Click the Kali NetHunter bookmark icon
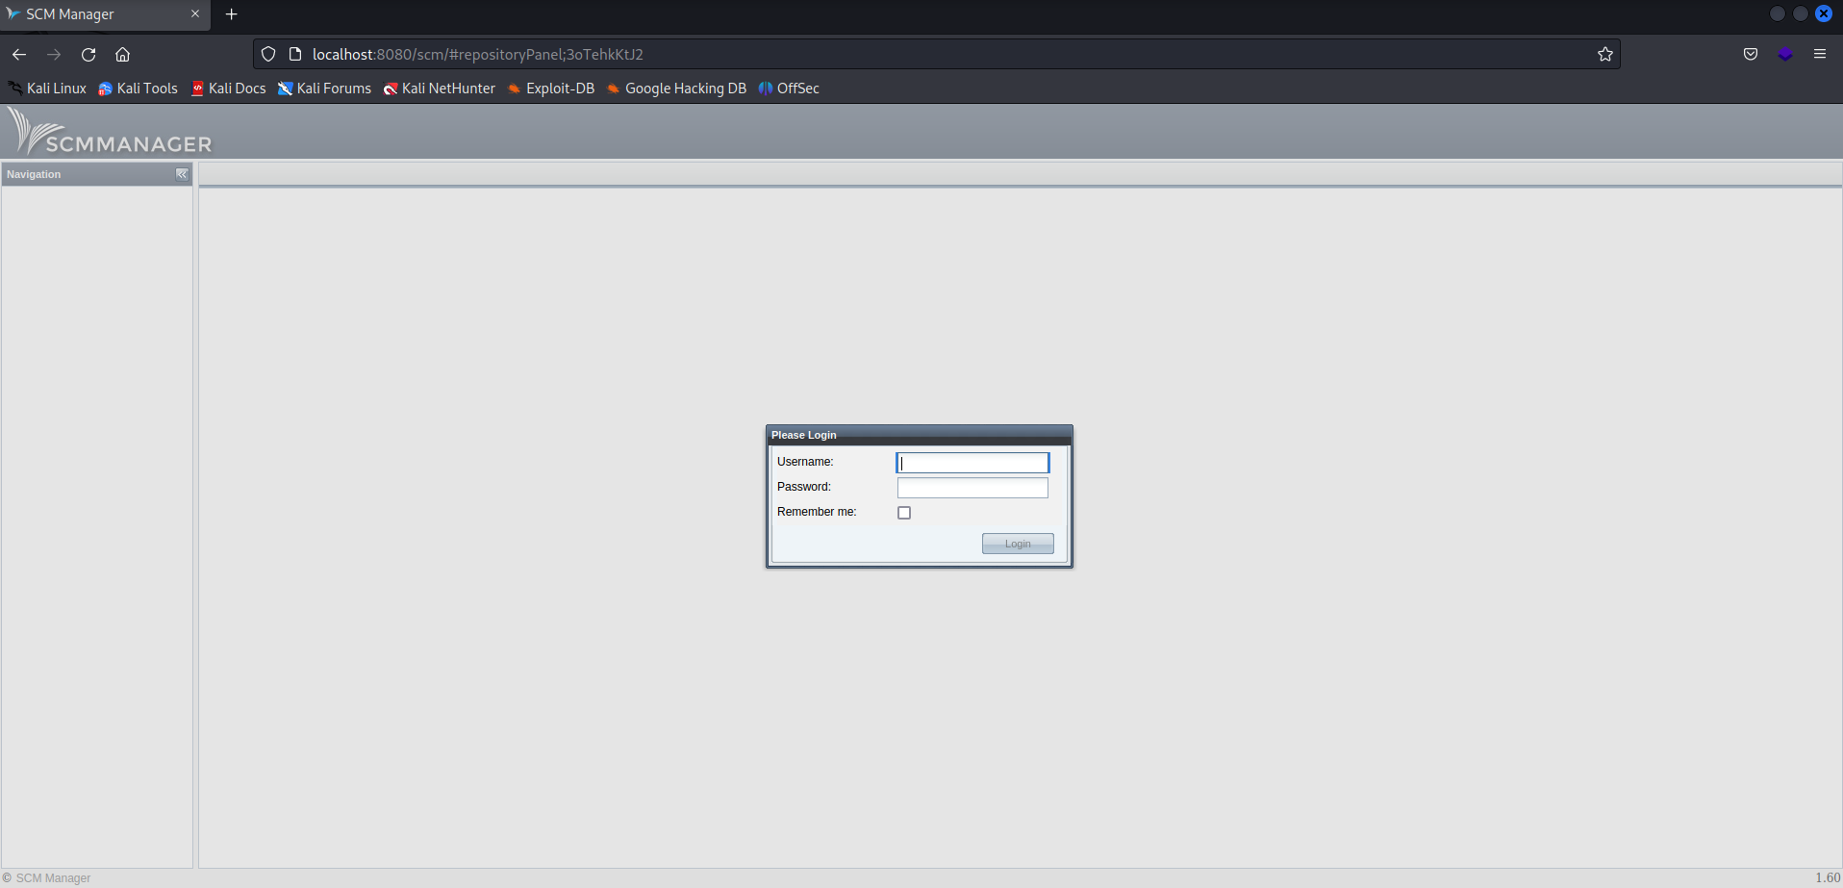 point(391,89)
